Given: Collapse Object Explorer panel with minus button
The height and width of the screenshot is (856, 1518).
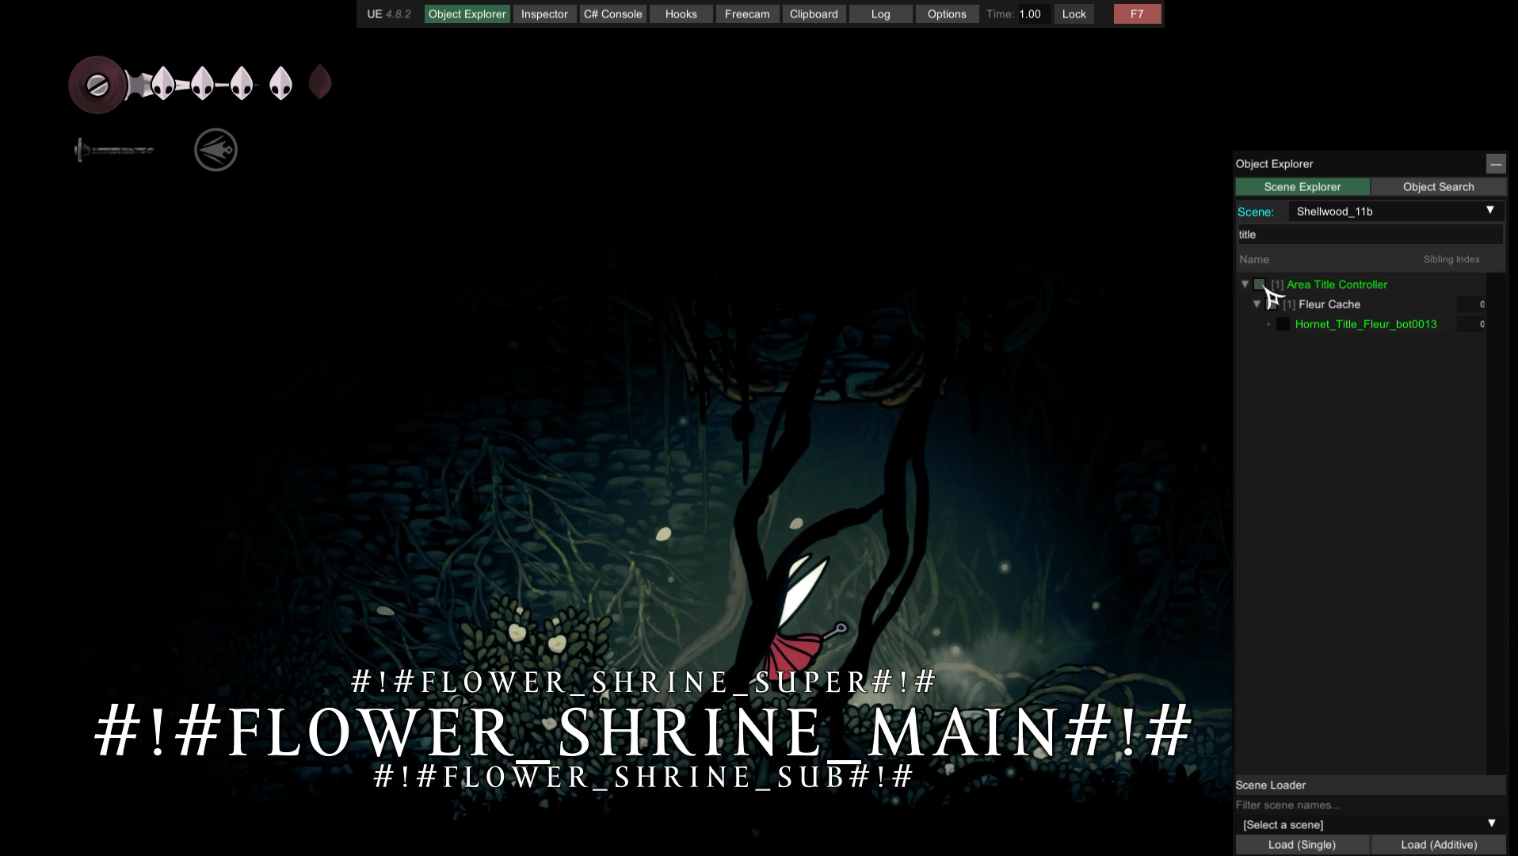Looking at the screenshot, I should pyautogui.click(x=1495, y=164).
